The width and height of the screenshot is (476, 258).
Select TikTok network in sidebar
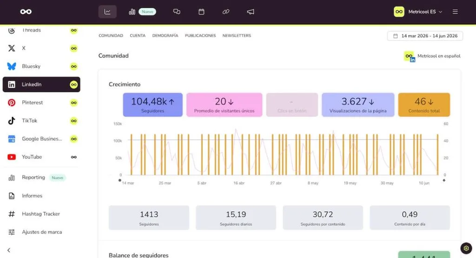click(x=41, y=121)
